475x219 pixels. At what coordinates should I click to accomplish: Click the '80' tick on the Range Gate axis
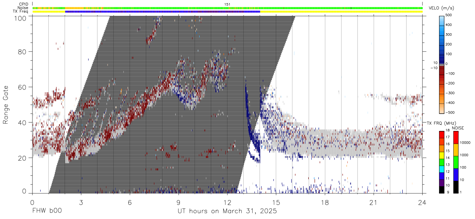(x=22, y=52)
